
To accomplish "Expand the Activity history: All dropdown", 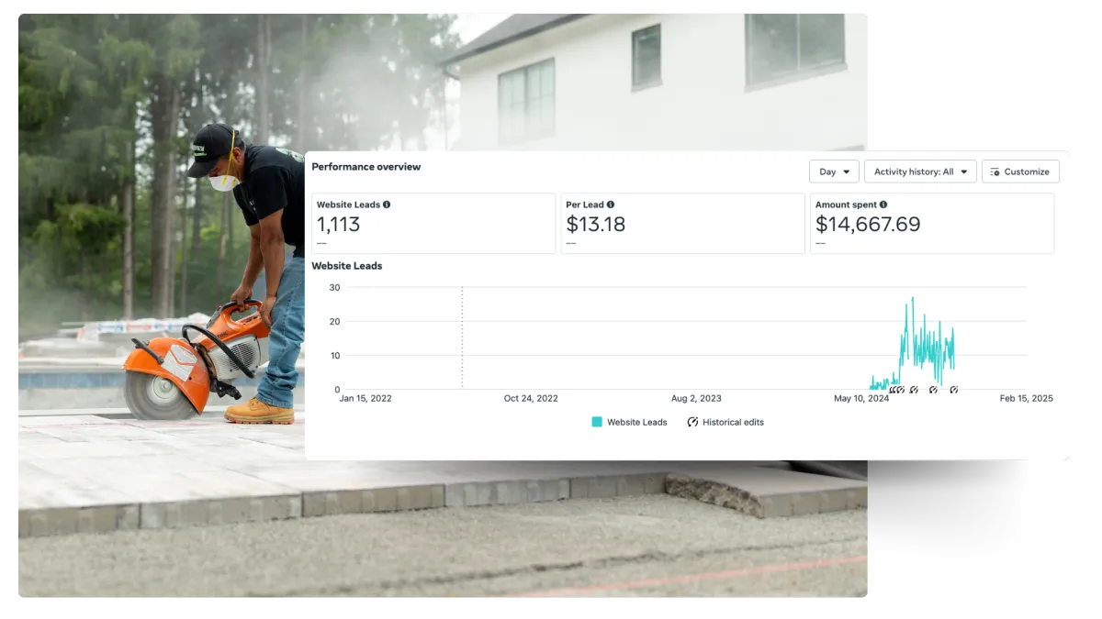I will click(920, 171).
